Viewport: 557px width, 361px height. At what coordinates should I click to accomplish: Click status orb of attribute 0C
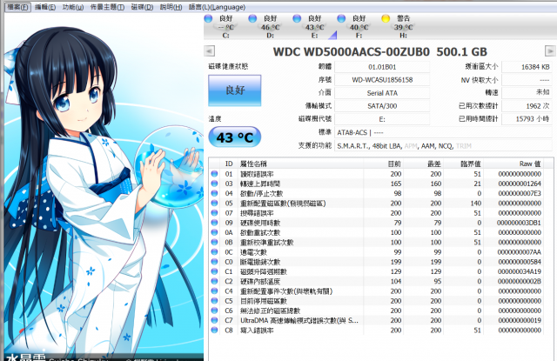tap(214, 252)
